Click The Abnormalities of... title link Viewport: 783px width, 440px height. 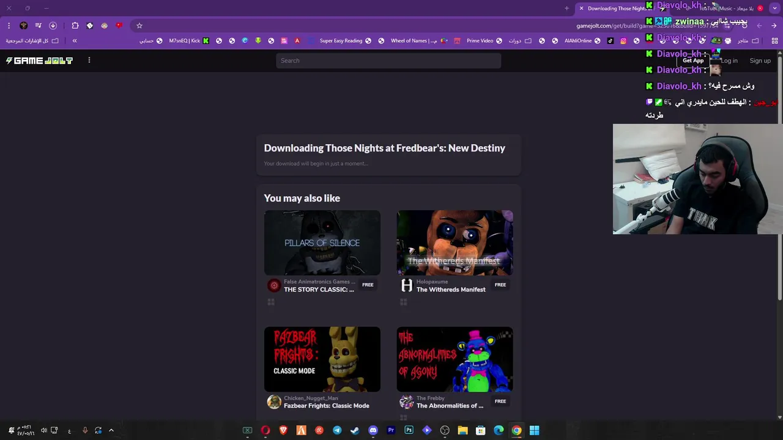[x=450, y=406]
